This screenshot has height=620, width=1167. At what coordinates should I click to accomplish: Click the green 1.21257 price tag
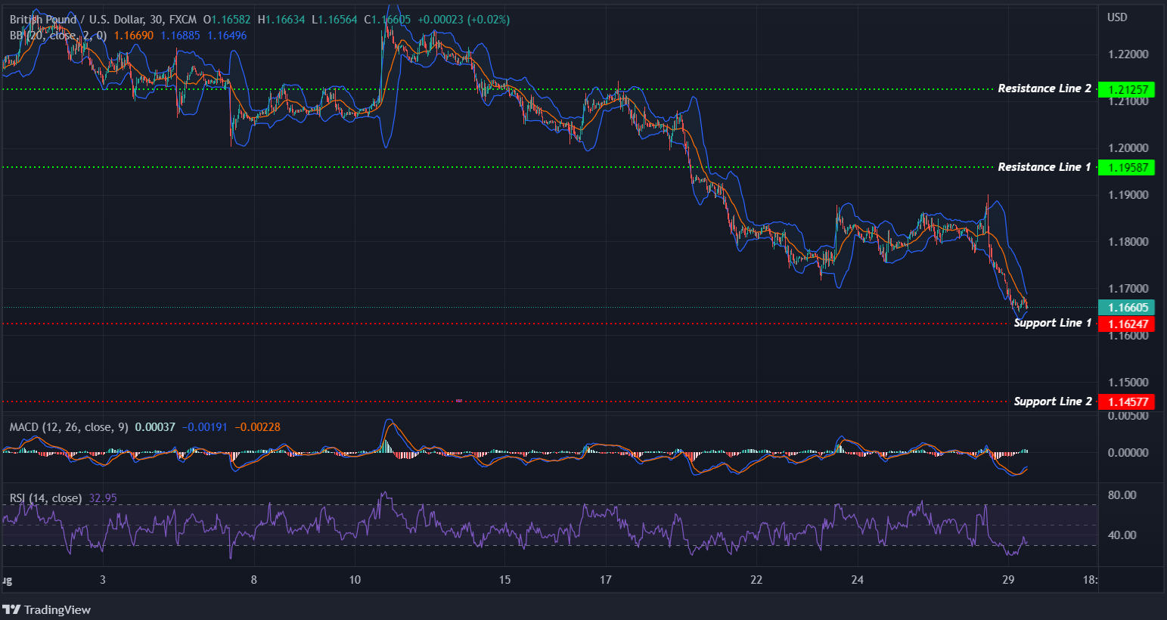coord(1126,89)
